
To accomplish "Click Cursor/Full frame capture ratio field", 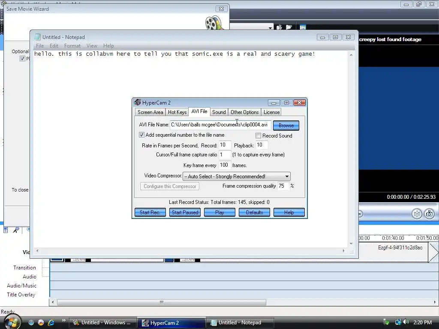I will 225,155.
